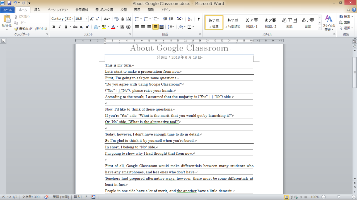Click the Bold formatting icon
This screenshot has height=200, width=357.
[53, 27]
